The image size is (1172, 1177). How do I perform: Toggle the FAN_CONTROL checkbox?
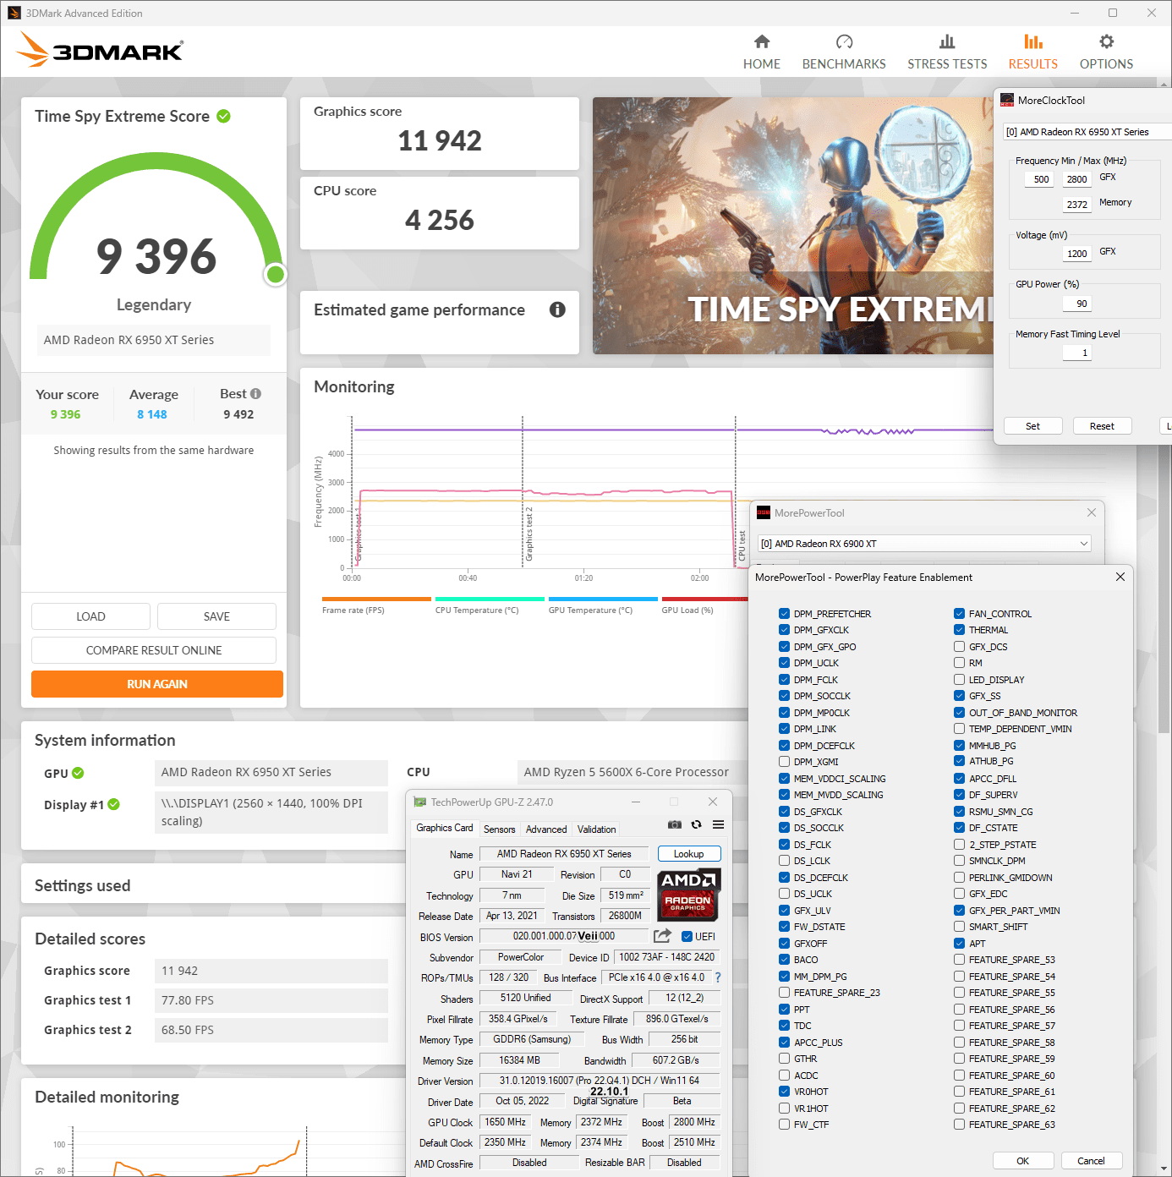(x=959, y=614)
